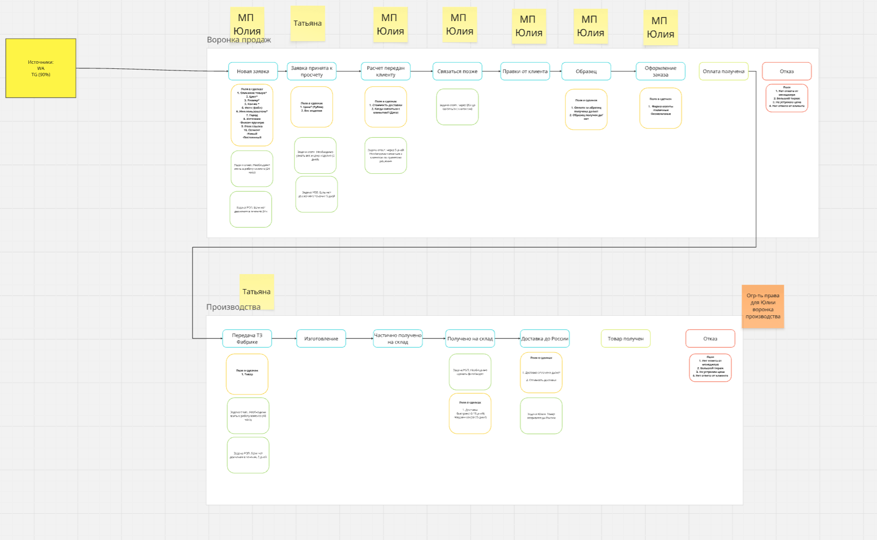This screenshot has width=877, height=540.
Task: Select Частично получено на склад node
Action: pyautogui.click(x=398, y=338)
